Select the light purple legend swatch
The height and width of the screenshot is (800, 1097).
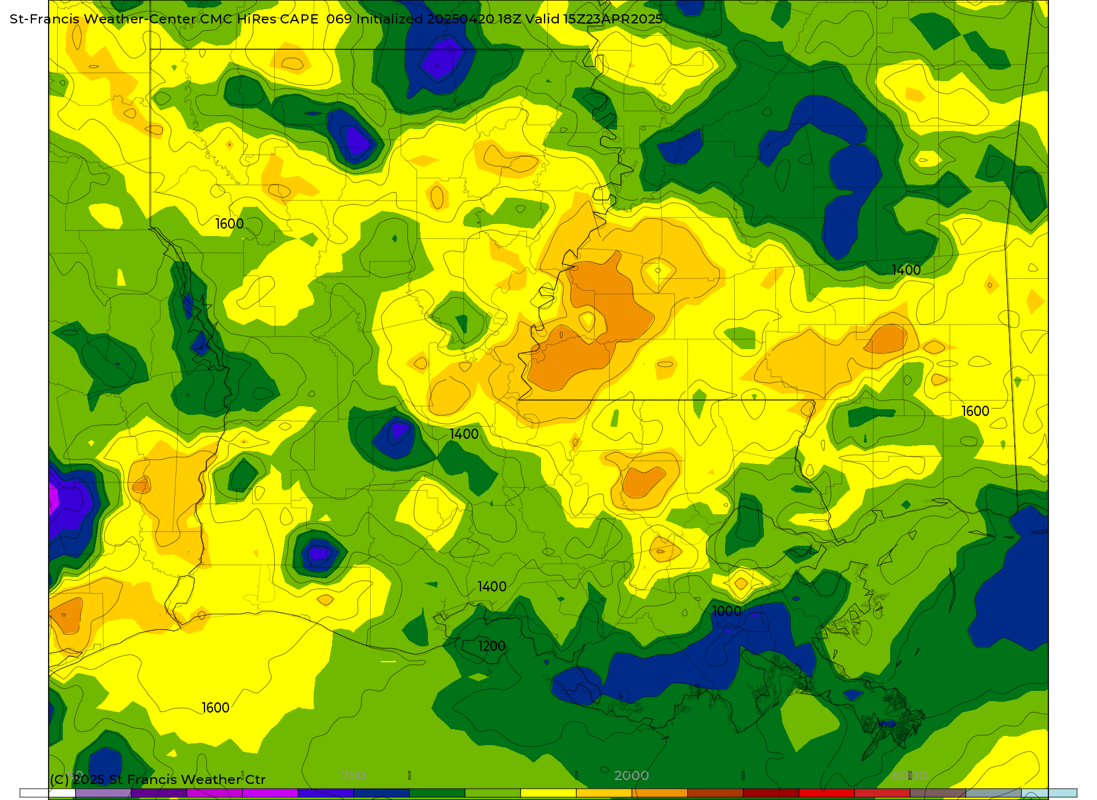coord(103,793)
